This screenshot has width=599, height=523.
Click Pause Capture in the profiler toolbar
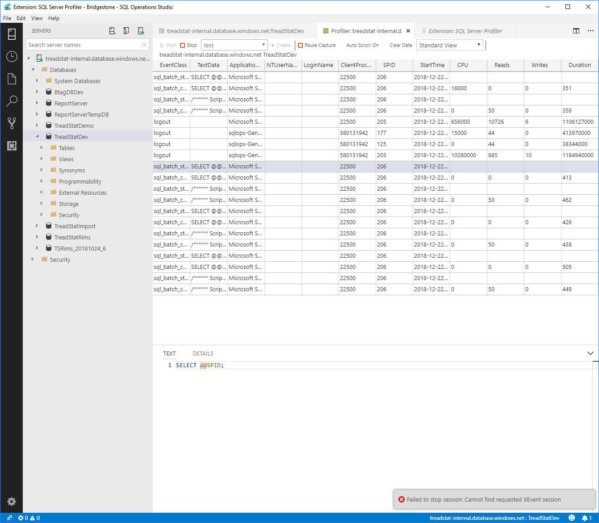pyautogui.click(x=317, y=45)
